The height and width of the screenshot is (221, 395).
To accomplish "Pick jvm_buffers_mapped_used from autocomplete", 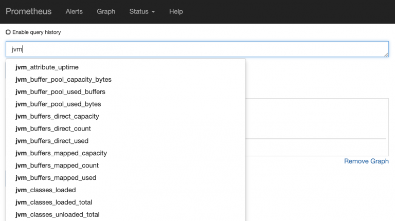I will tap(56, 178).
